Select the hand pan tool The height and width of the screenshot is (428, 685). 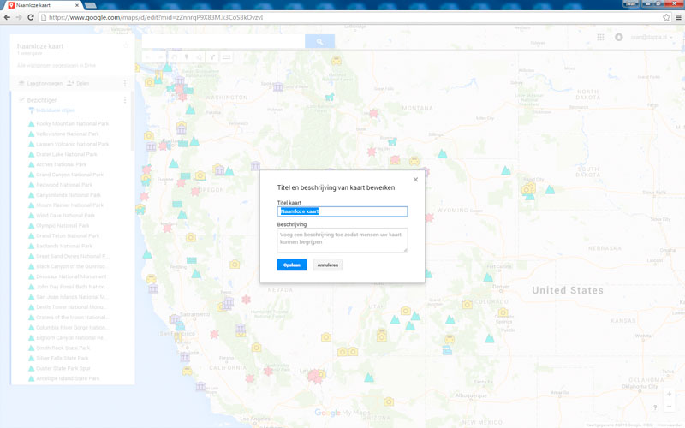175,57
